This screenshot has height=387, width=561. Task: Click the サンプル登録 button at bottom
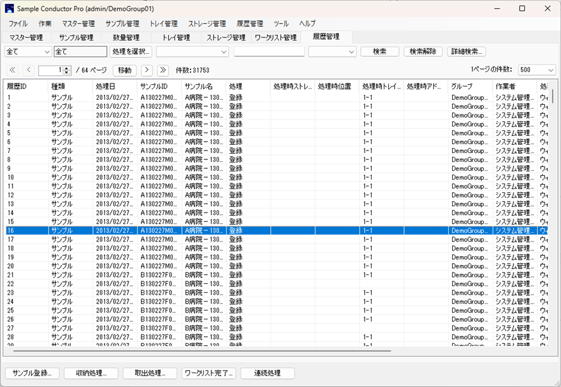[32, 373]
